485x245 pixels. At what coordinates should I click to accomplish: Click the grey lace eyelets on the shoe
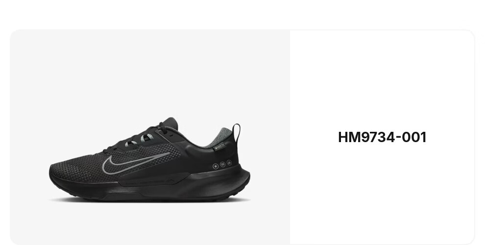[139, 140]
